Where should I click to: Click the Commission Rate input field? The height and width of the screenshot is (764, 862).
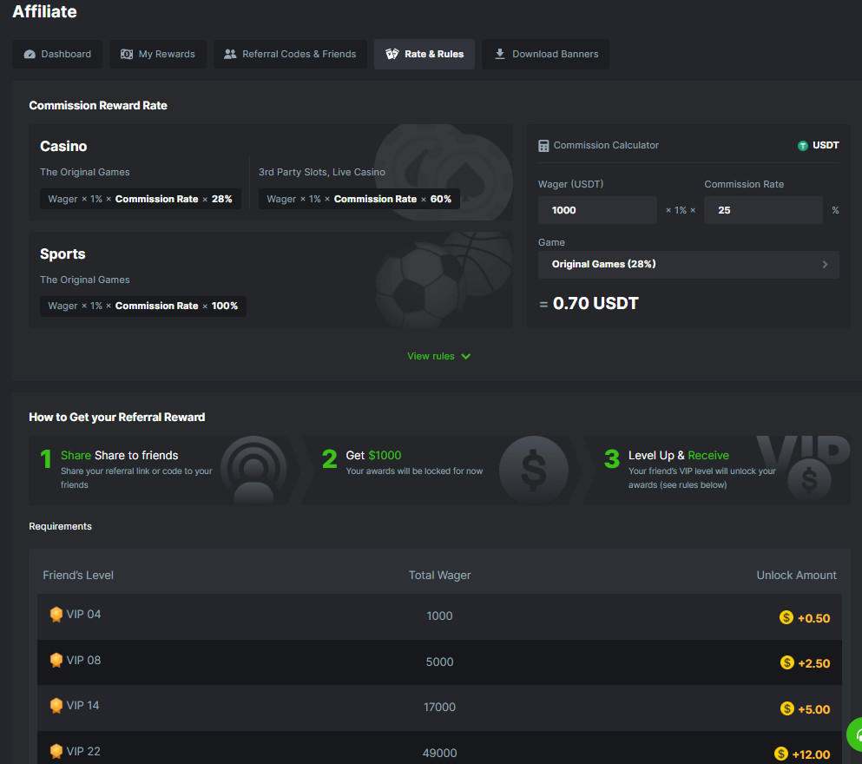(762, 210)
